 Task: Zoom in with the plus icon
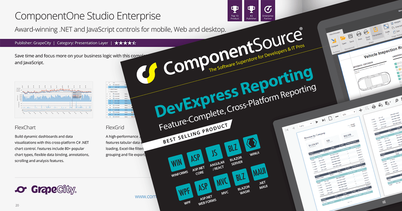pos(360,110)
